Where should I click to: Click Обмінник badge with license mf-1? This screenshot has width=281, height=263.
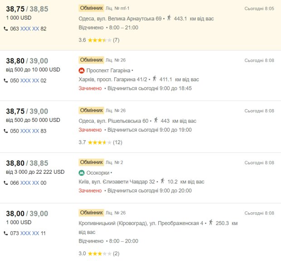point(91,8)
